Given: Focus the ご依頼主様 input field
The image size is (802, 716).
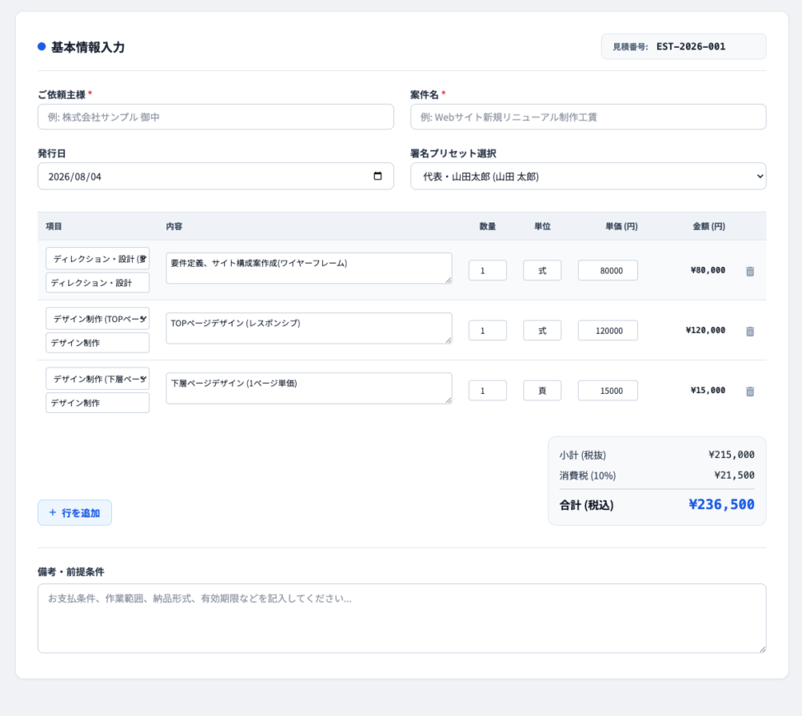Looking at the screenshot, I should point(216,117).
